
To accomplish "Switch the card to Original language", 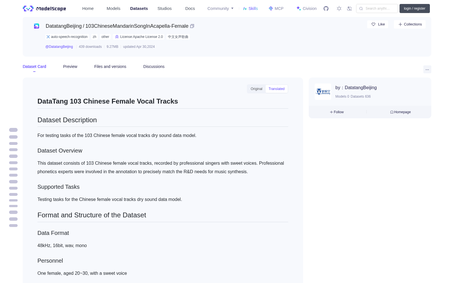I will [x=257, y=89].
